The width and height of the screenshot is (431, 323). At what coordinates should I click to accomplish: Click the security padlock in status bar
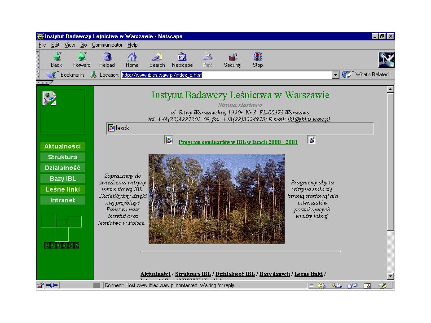tap(40, 285)
